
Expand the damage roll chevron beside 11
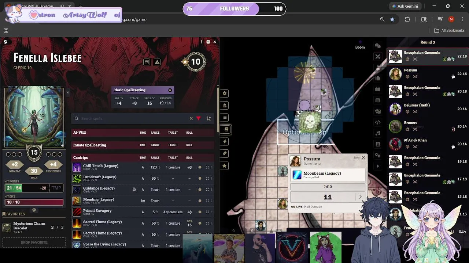click(360, 197)
